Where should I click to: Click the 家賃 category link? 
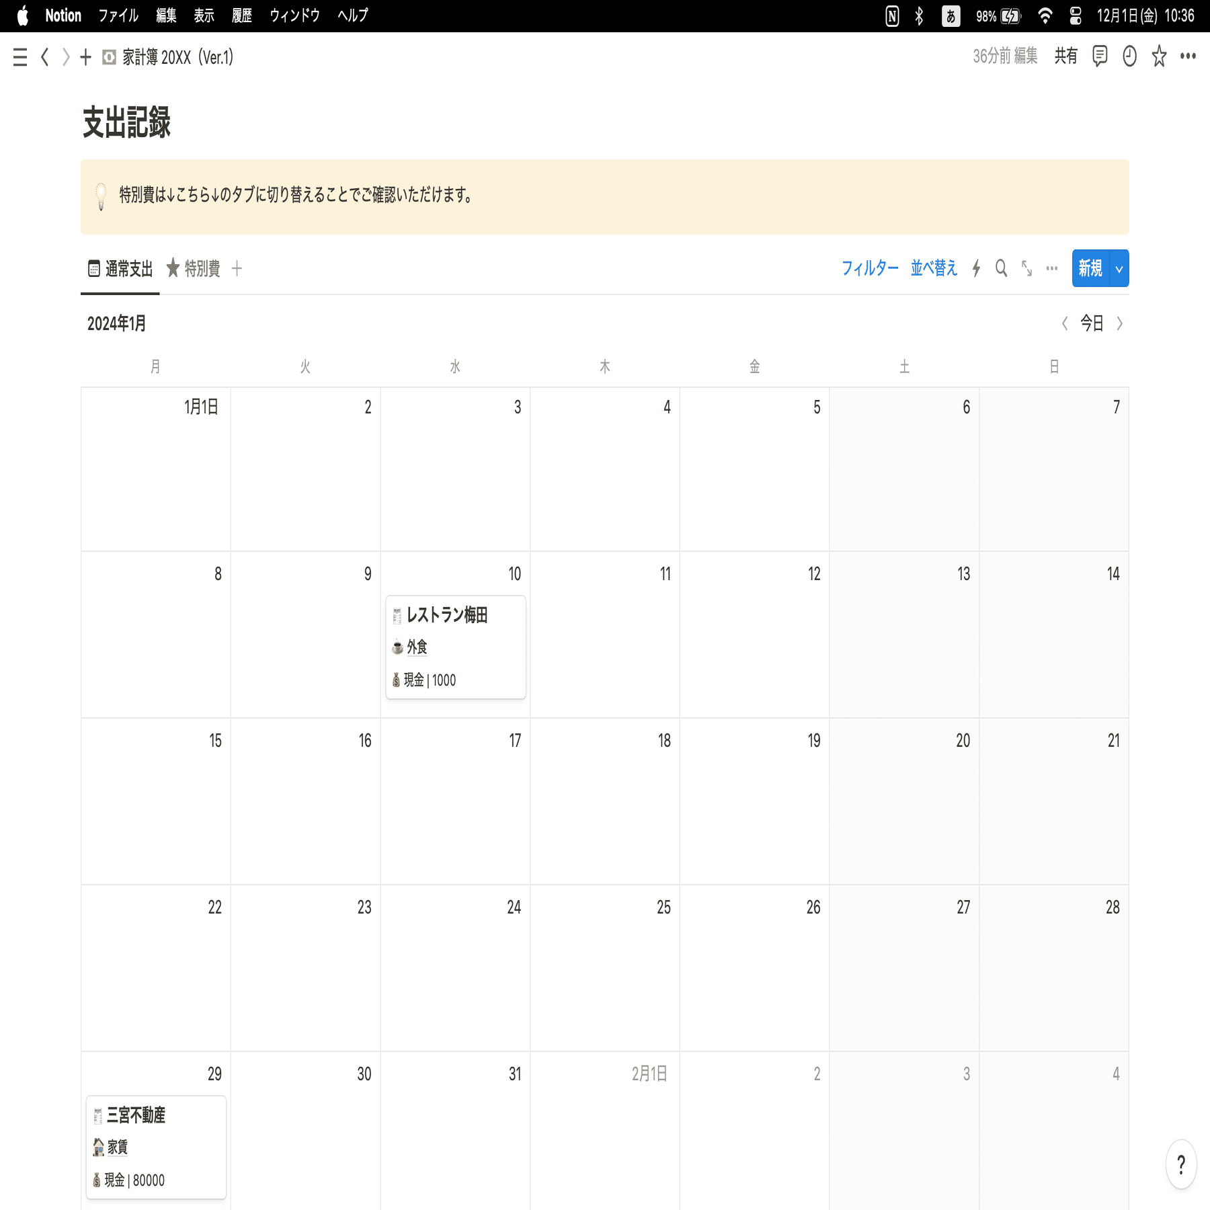click(117, 1147)
